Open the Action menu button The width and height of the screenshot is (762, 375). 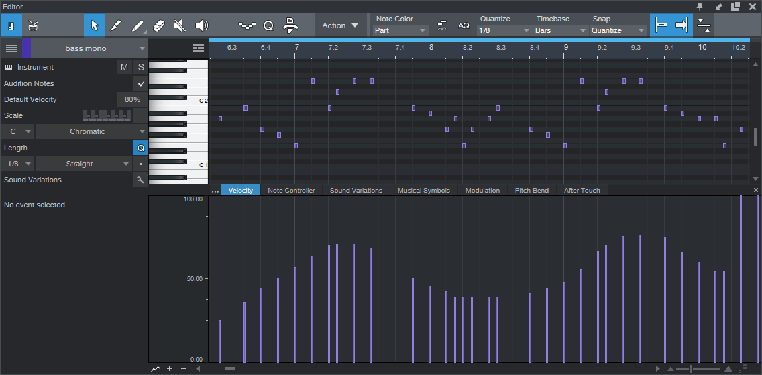pyautogui.click(x=340, y=25)
